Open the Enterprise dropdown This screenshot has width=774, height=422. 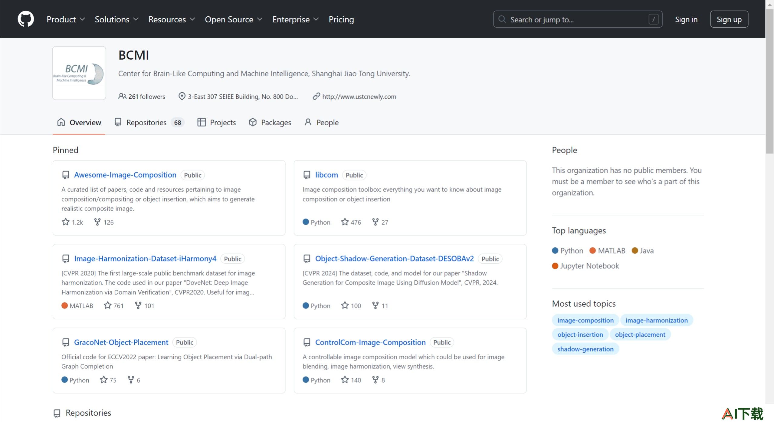click(x=295, y=19)
